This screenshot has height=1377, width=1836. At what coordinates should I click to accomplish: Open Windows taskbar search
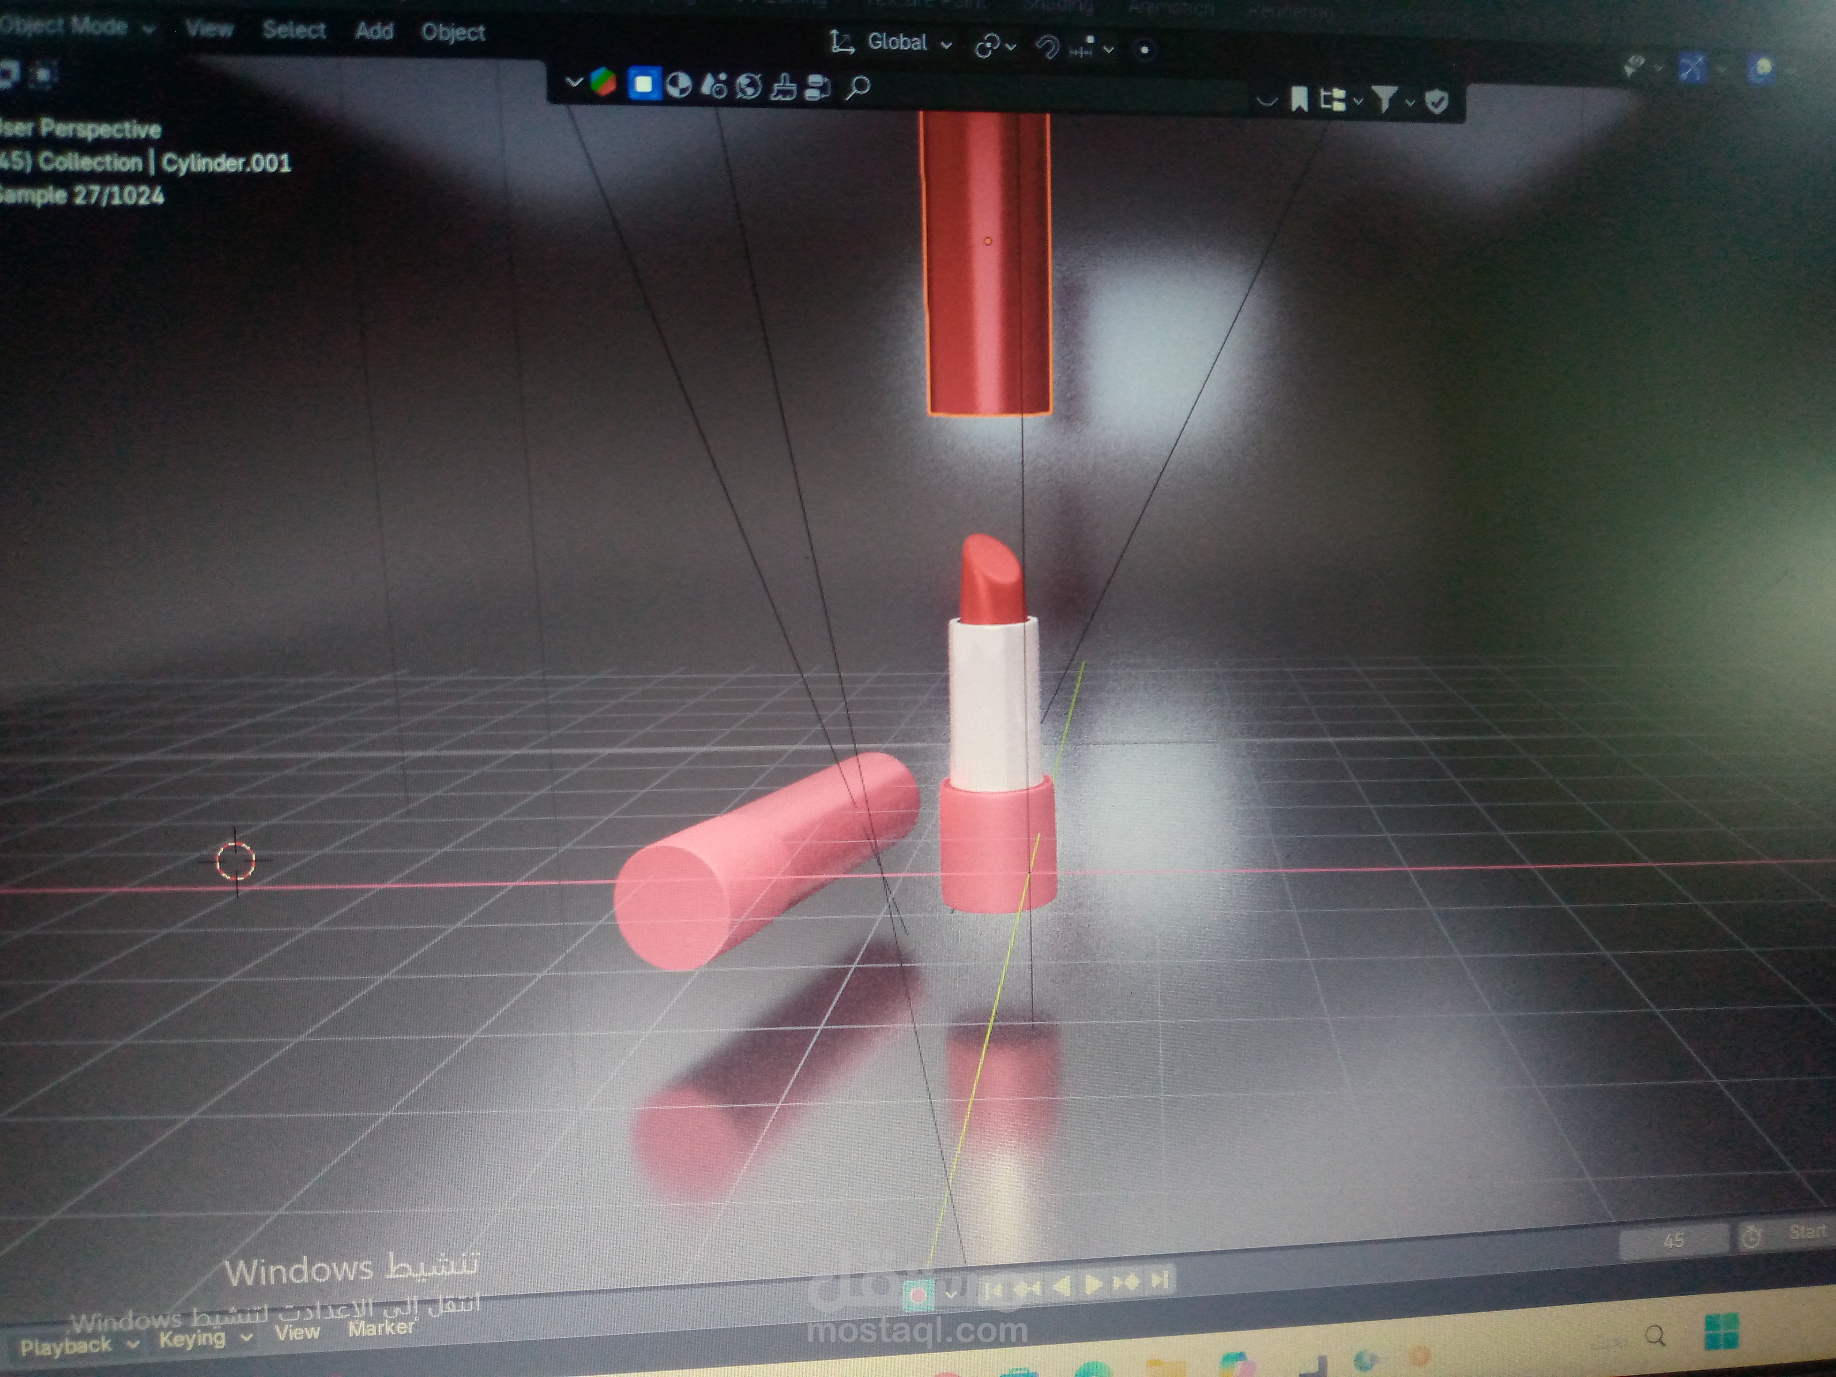(x=1656, y=1336)
